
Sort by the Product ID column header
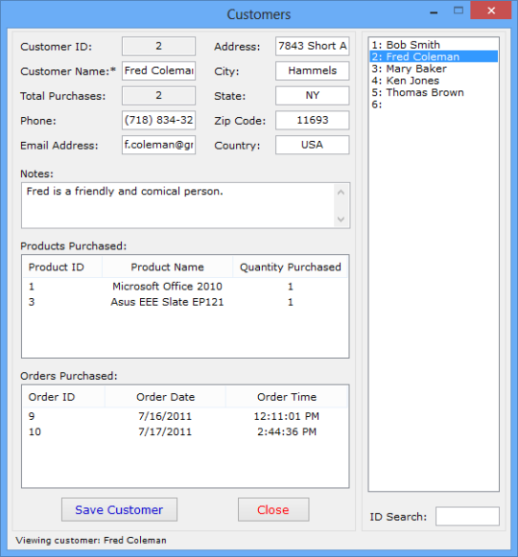[62, 267]
